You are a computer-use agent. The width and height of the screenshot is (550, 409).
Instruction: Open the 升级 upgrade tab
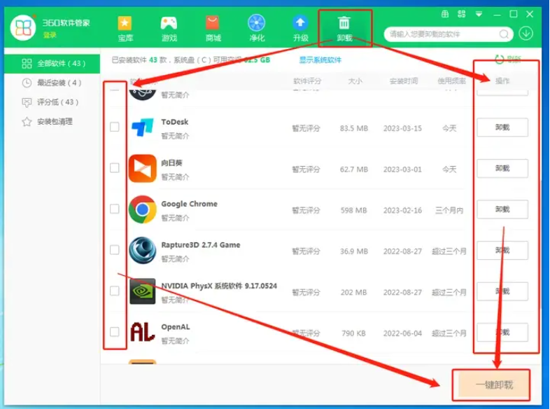point(300,29)
